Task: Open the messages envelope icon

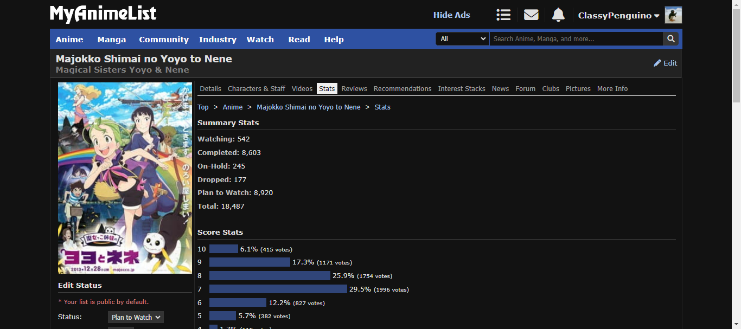Action: tap(531, 15)
